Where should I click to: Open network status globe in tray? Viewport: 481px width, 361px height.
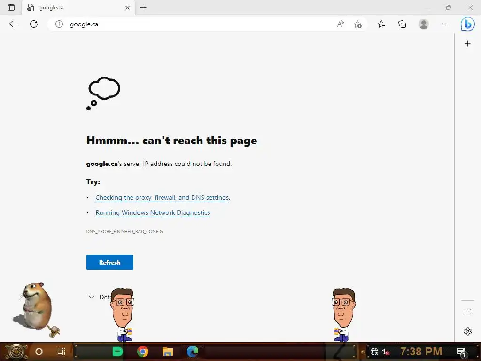pos(374,352)
